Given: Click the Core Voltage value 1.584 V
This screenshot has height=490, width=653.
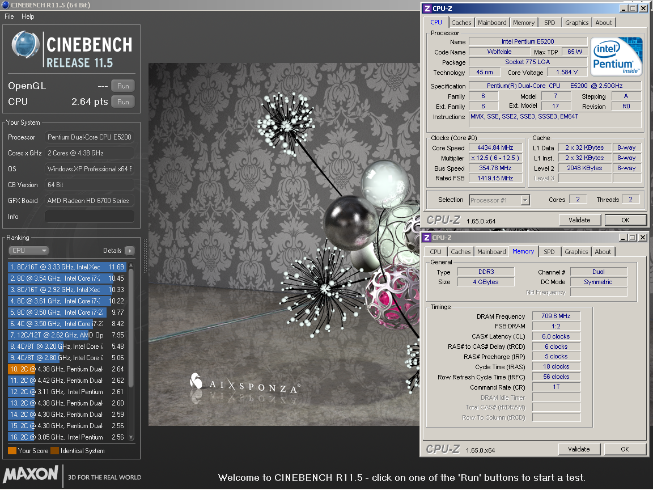Looking at the screenshot, I should [x=567, y=72].
